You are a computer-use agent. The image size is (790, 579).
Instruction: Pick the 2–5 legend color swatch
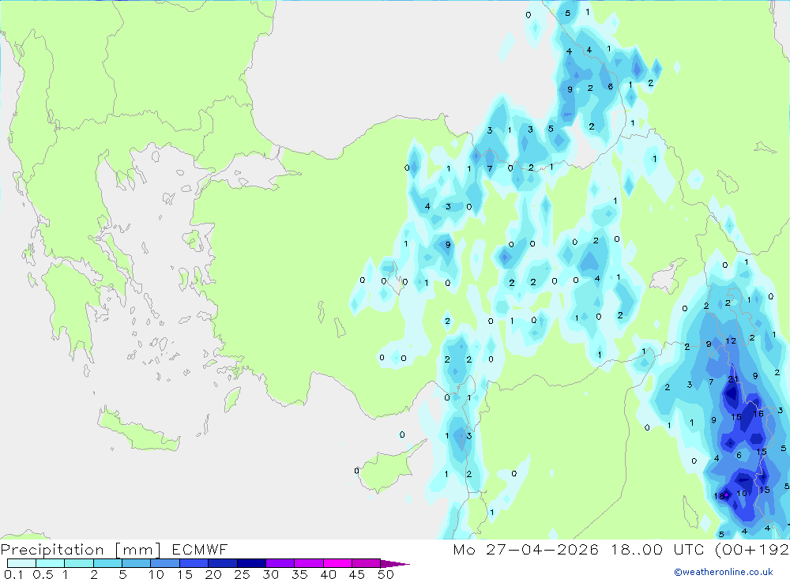coord(107,563)
